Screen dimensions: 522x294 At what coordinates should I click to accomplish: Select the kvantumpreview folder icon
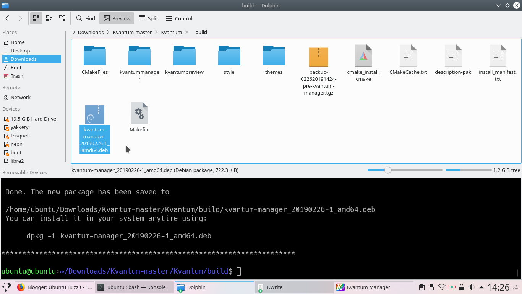point(184,56)
